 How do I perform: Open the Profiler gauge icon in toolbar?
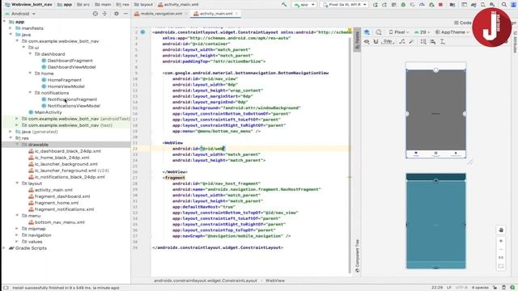pyautogui.click(x=422, y=5)
